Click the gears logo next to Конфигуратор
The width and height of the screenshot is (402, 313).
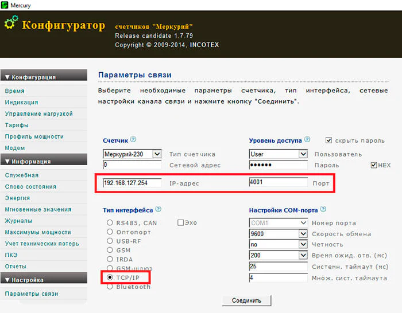click(11, 22)
